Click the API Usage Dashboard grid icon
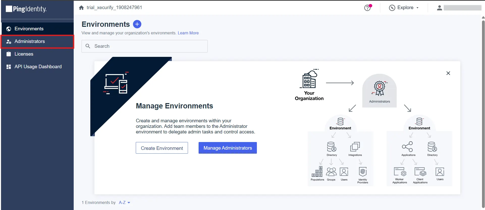 pyautogui.click(x=9, y=67)
